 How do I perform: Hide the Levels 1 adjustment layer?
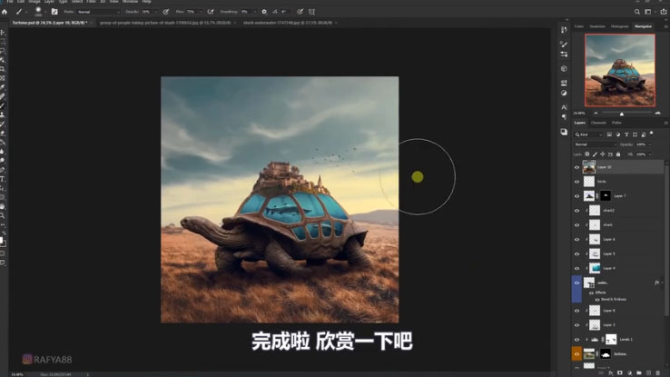(577, 338)
